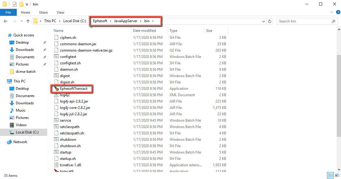This screenshot has height=179, width=341.
Task: Open the File menu tab
Action: point(8,12)
